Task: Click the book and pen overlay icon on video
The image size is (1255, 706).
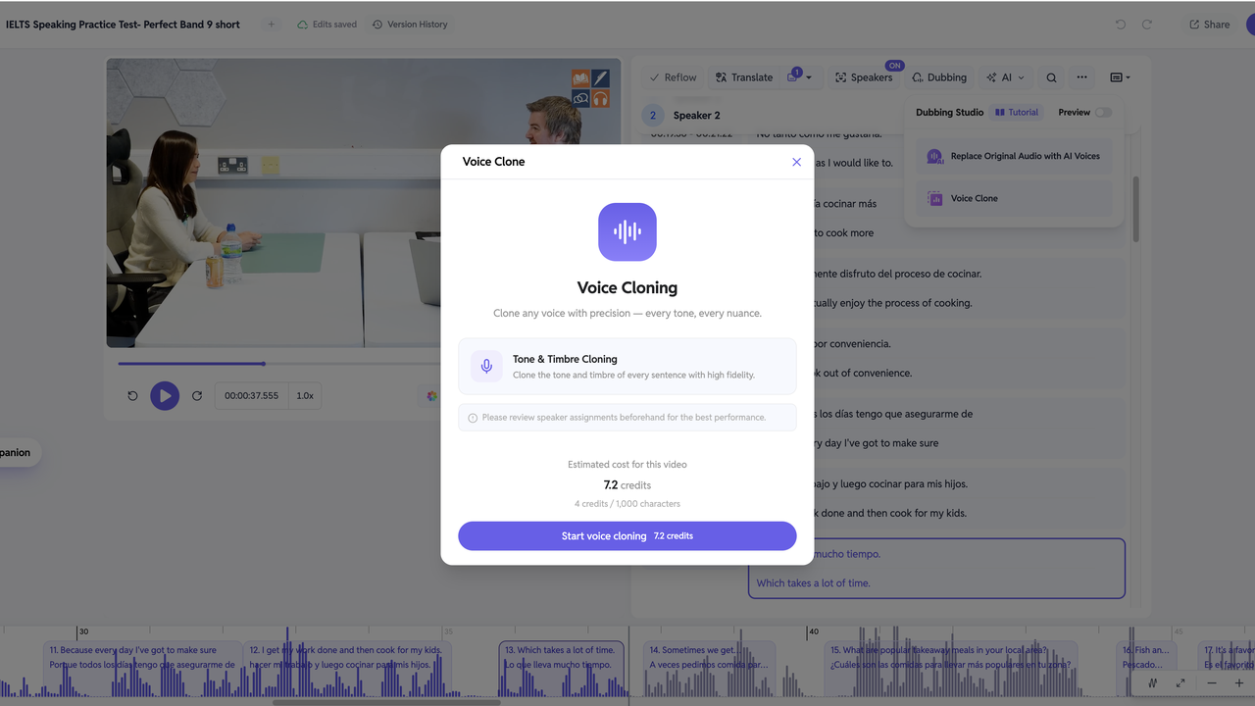Action: (590, 78)
